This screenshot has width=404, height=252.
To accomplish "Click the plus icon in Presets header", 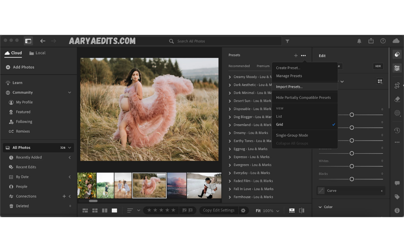I will pos(296,55).
